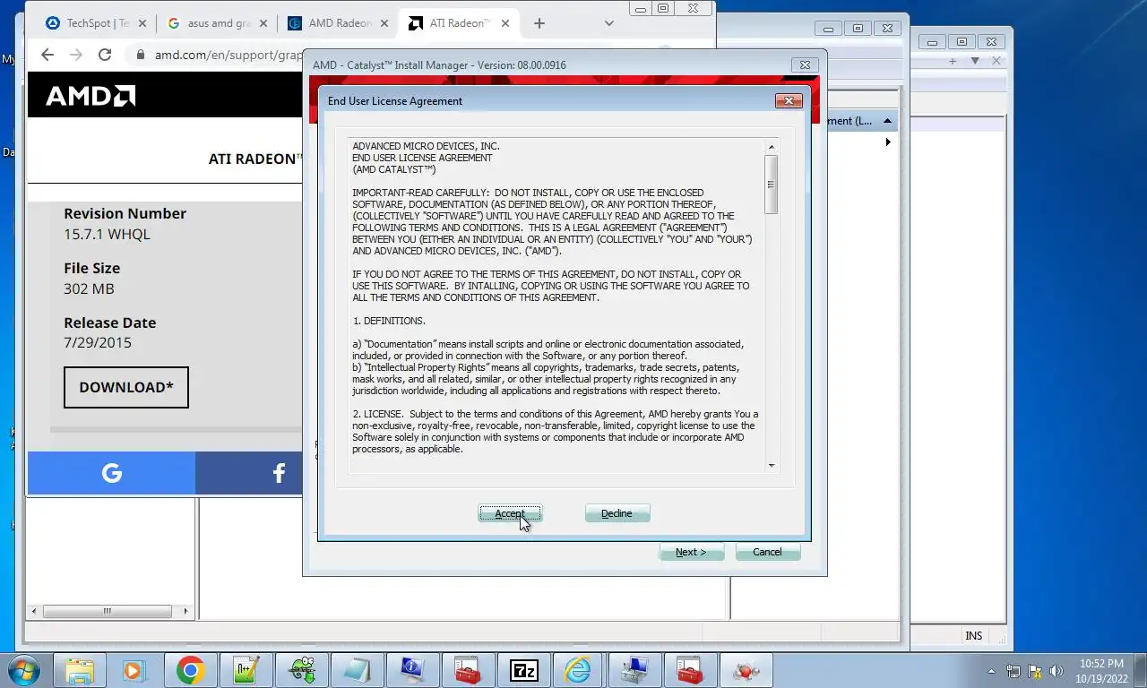
Task: Switch to the TechSpot browser tab
Action: (88, 23)
